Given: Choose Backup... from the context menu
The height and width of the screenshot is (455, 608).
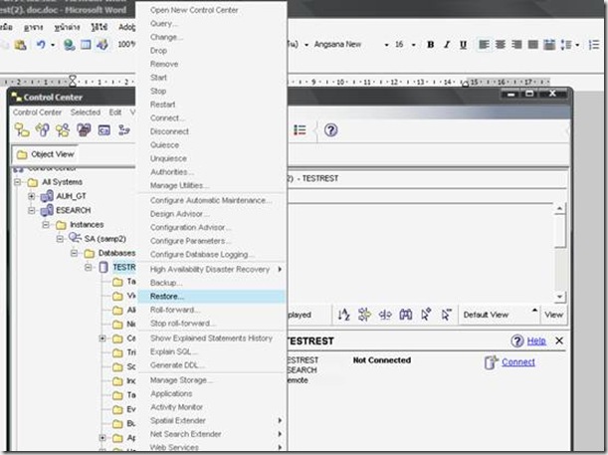Looking at the screenshot, I should [212, 283].
